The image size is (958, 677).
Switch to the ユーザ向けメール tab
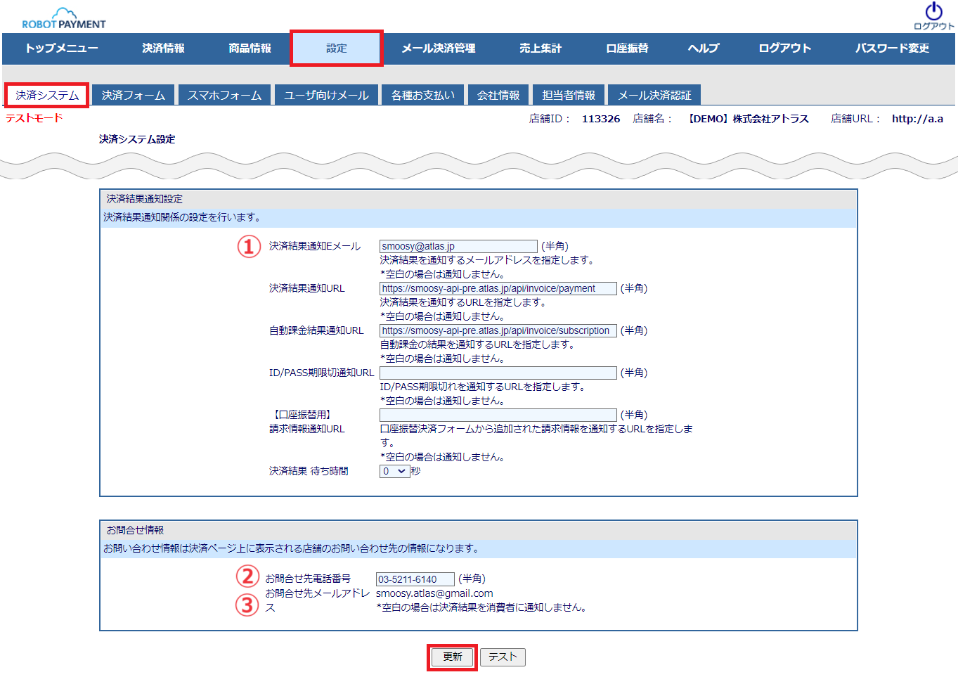point(327,95)
